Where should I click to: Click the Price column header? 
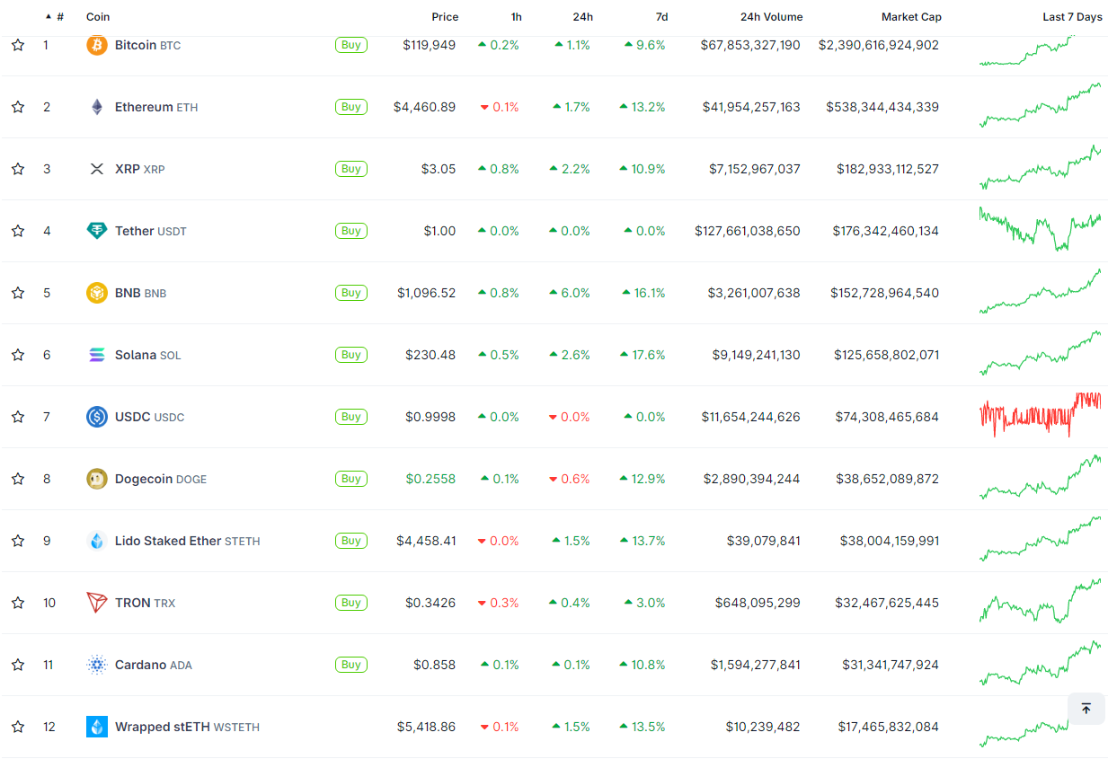point(444,17)
